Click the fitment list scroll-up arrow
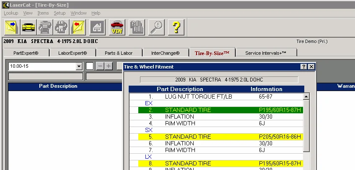Image resolution: width=355 pixels, height=170 pixels. pos(306,96)
